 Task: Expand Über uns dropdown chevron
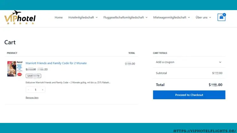point(210,18)
